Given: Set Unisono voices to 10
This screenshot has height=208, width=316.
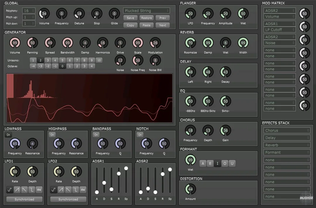Looking at the screenshot, I should (99, 60).
